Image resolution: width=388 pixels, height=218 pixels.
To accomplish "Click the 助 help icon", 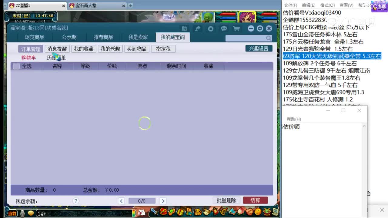I will click(185, 28).
